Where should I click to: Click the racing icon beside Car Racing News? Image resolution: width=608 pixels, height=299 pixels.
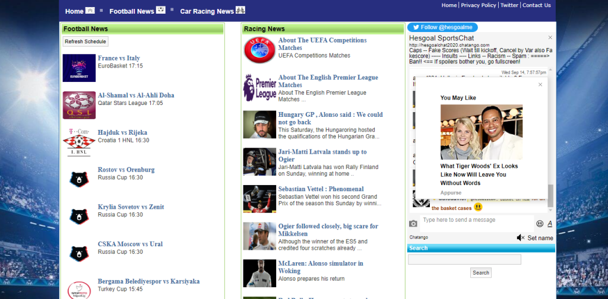tap(240, 10)
